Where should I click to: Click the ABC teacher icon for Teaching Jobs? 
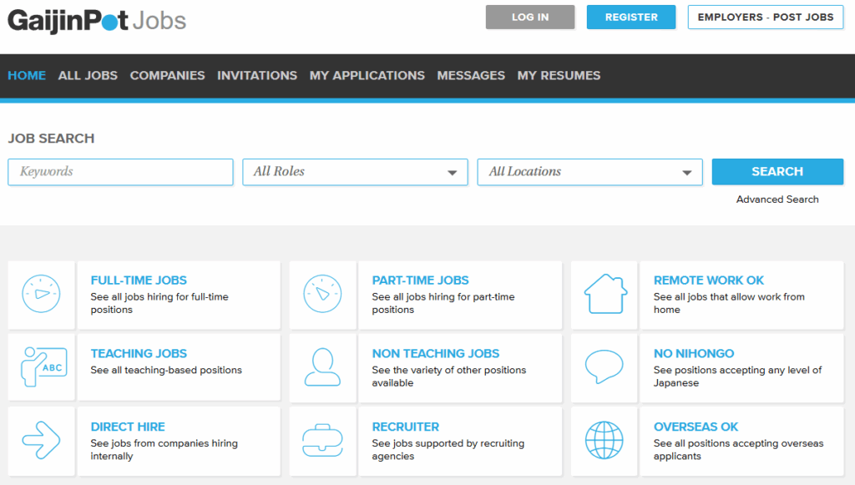pos(42,367)
